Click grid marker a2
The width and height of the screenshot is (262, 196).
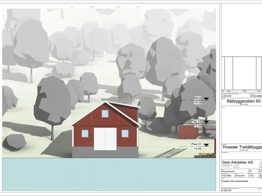118,7
